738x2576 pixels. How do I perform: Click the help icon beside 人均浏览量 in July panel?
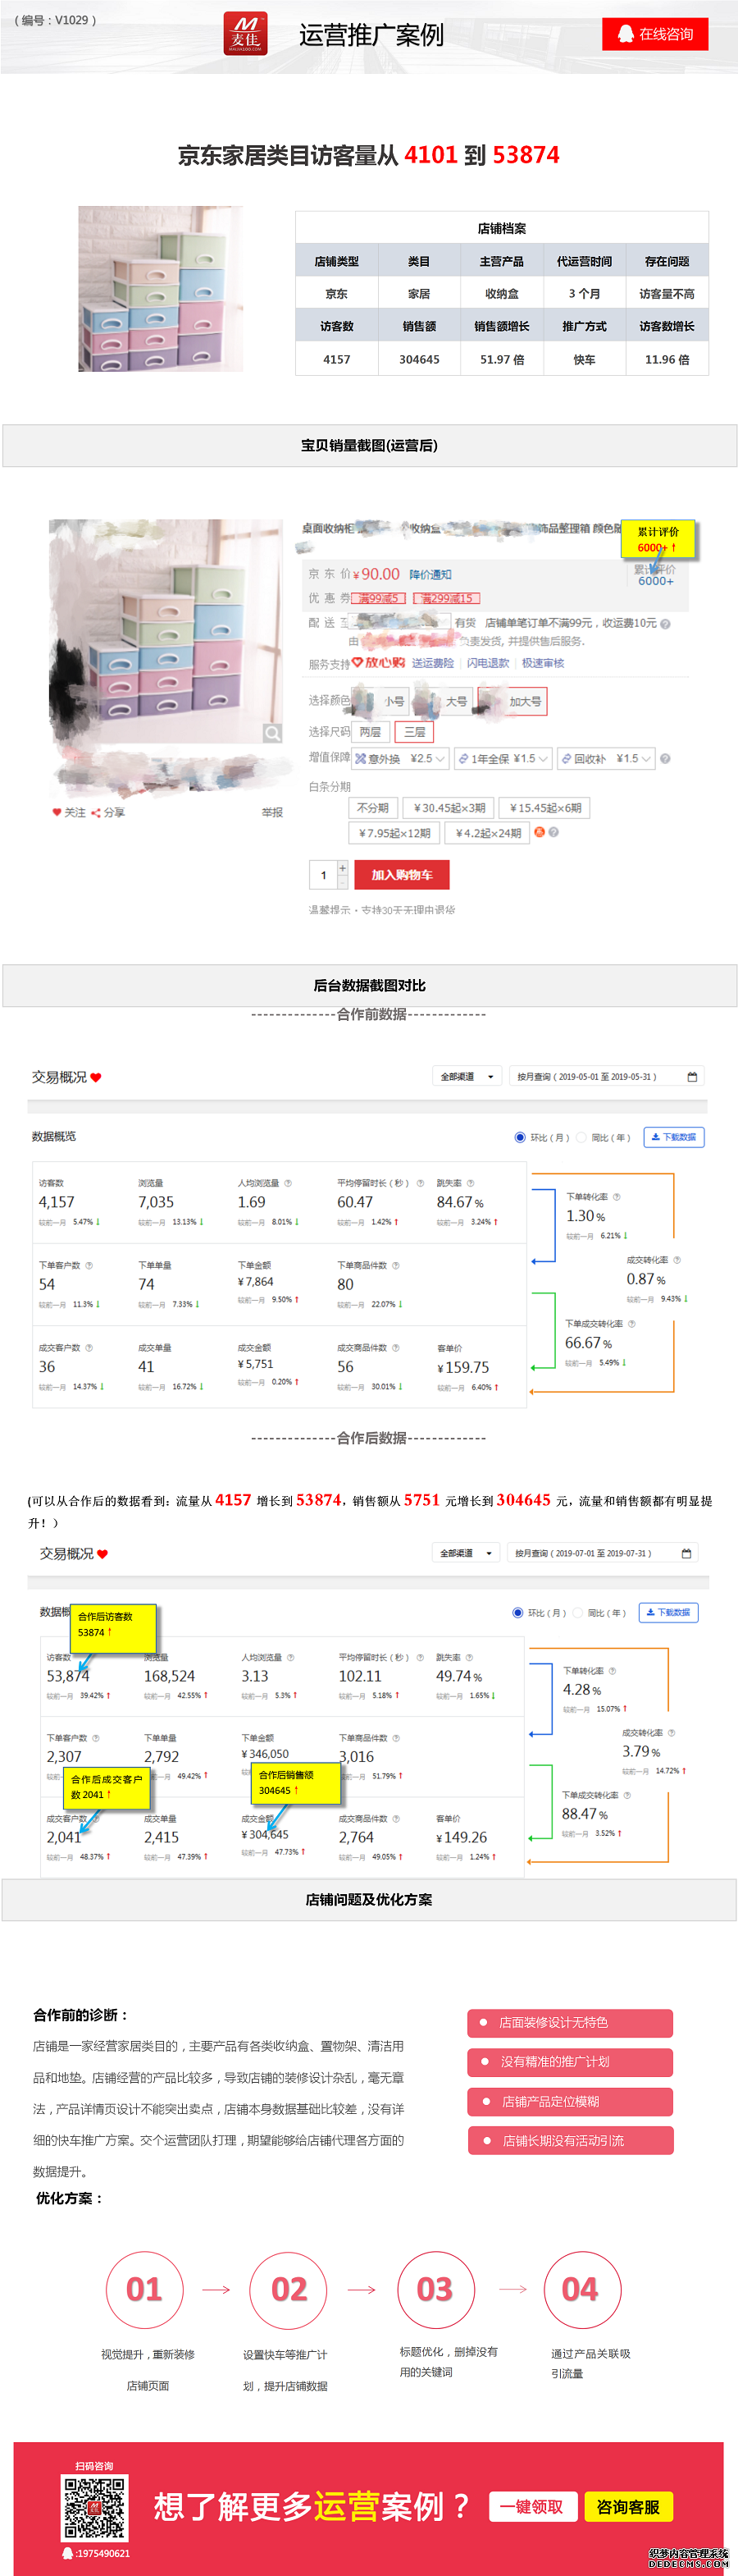tap(290, 1657)
